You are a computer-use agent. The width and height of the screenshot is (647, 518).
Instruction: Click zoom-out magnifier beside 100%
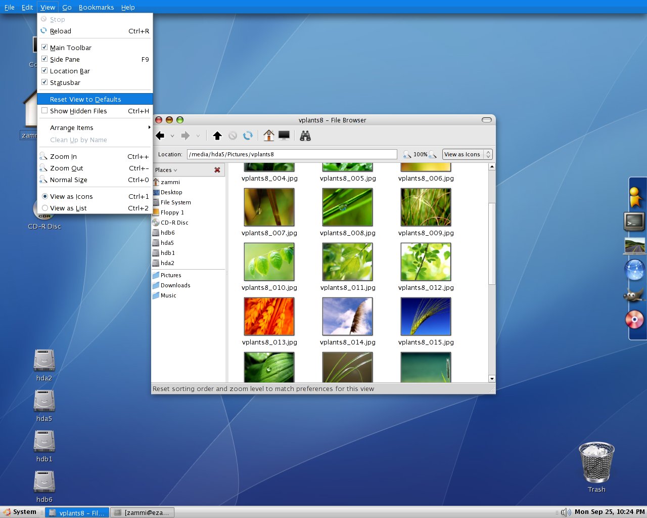pos(407,154)
